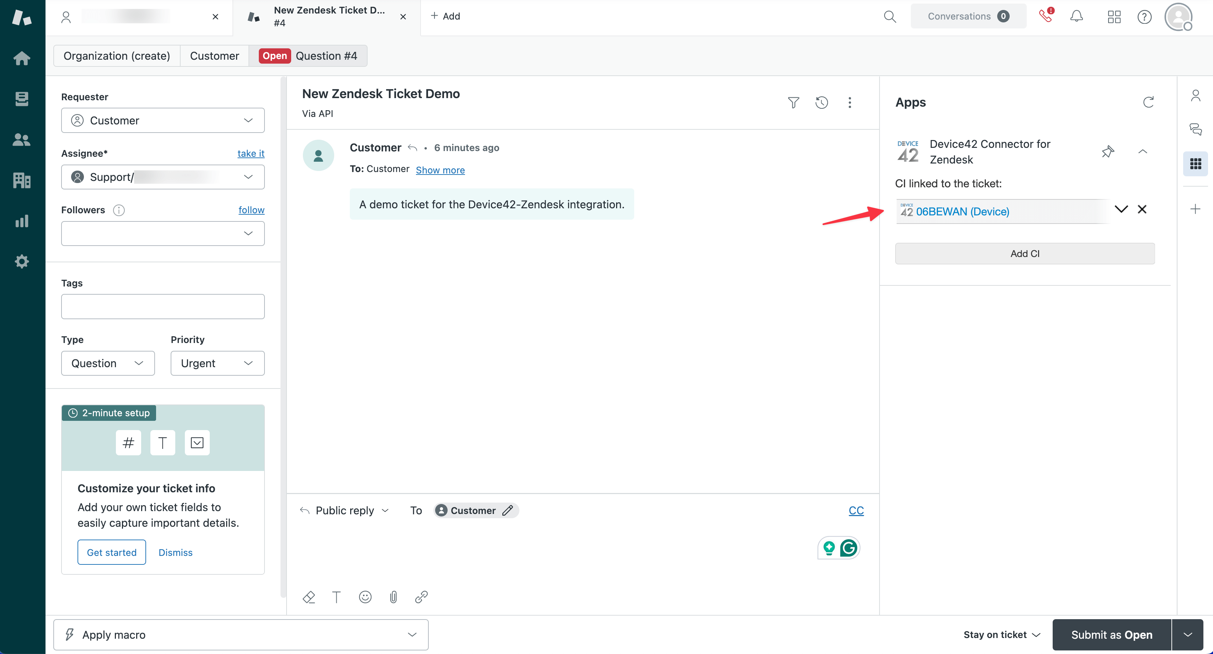The width and height of the screenshot is (1213, 654).
Task: Open the Priority dropdown showing Urgent
Action: coord(217,363)
